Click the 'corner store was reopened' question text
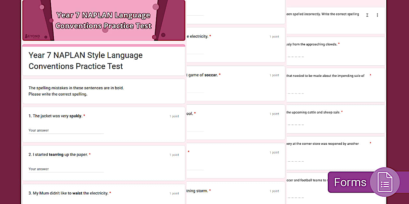 tap(322, 144)
